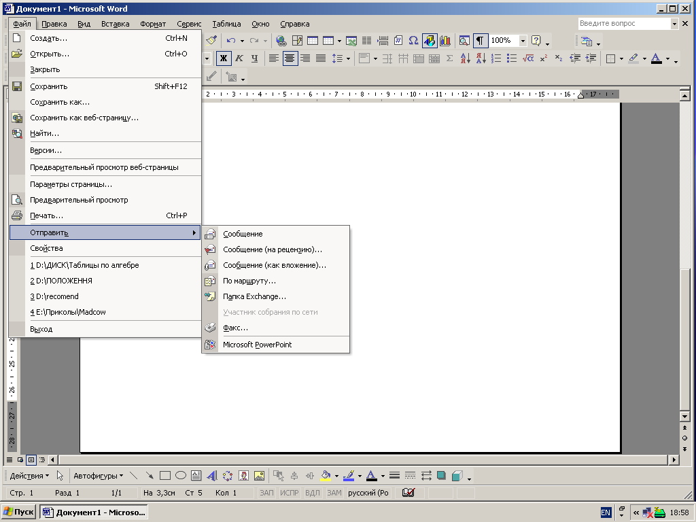Open the fill color dropdown arrow in drawing toolbar

tap(336, 476)
